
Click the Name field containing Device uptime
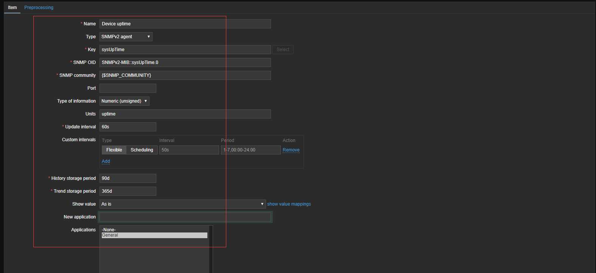click(x=185, y=24)
